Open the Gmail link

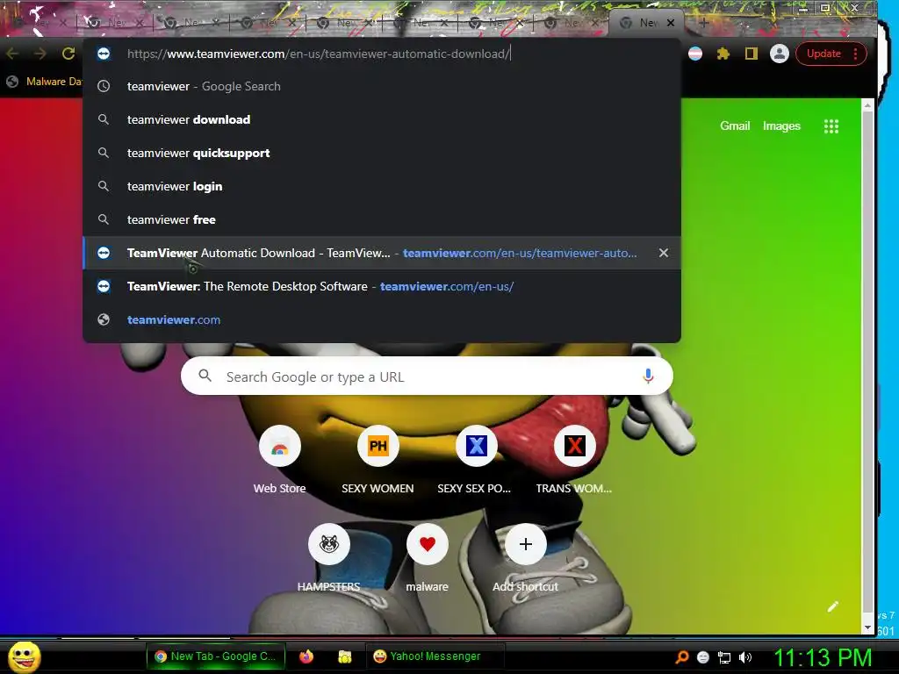(735, 126)
